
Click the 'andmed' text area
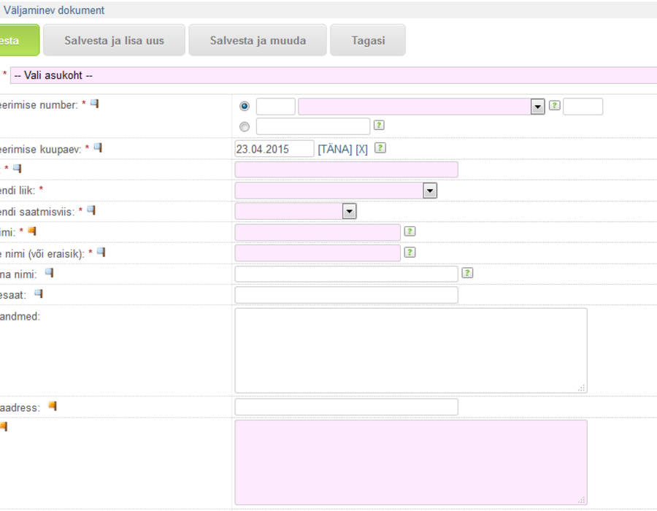411,350
